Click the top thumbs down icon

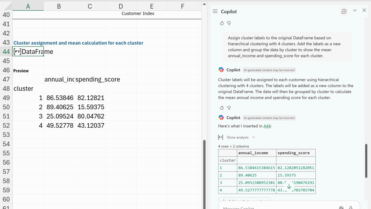click(x=229, y=23)
